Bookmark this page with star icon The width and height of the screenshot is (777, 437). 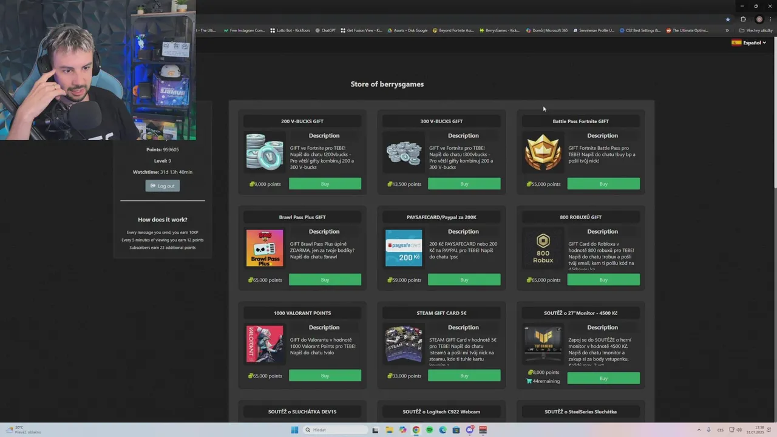(728, 19)
